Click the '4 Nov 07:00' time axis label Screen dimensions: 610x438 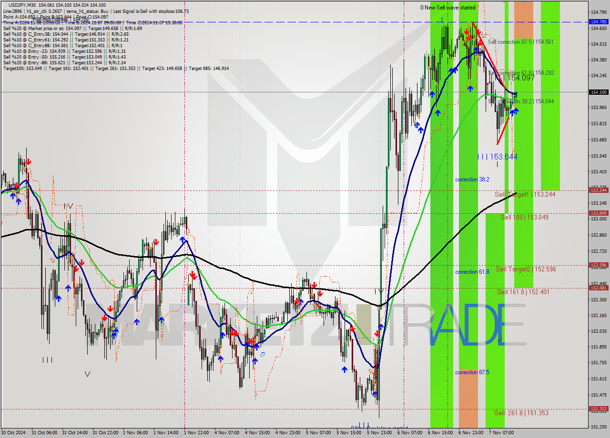[x=227, y=433]
